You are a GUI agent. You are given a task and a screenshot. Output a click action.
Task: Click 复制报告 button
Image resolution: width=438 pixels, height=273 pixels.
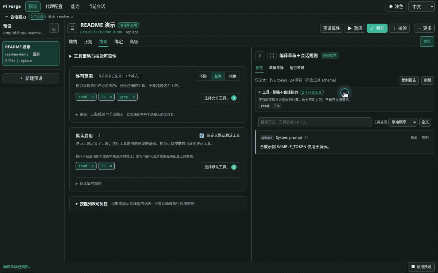(408, 80)
